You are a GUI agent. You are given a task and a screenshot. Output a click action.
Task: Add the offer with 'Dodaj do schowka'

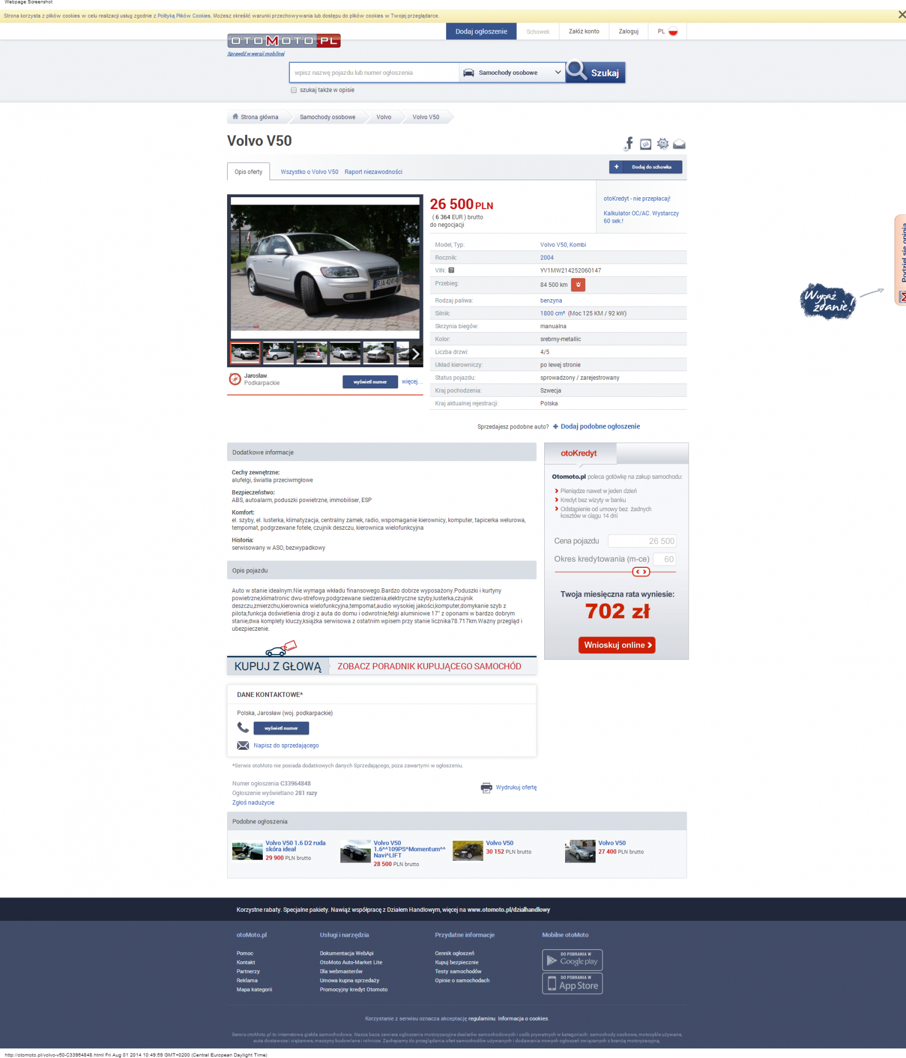click(646, 167)
